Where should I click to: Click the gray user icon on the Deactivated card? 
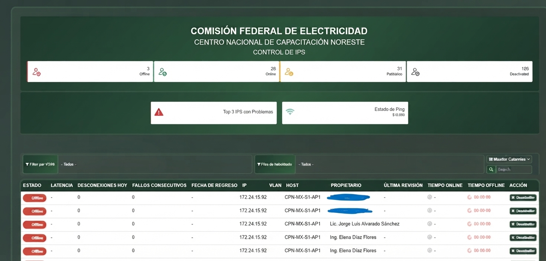[415, 72]
